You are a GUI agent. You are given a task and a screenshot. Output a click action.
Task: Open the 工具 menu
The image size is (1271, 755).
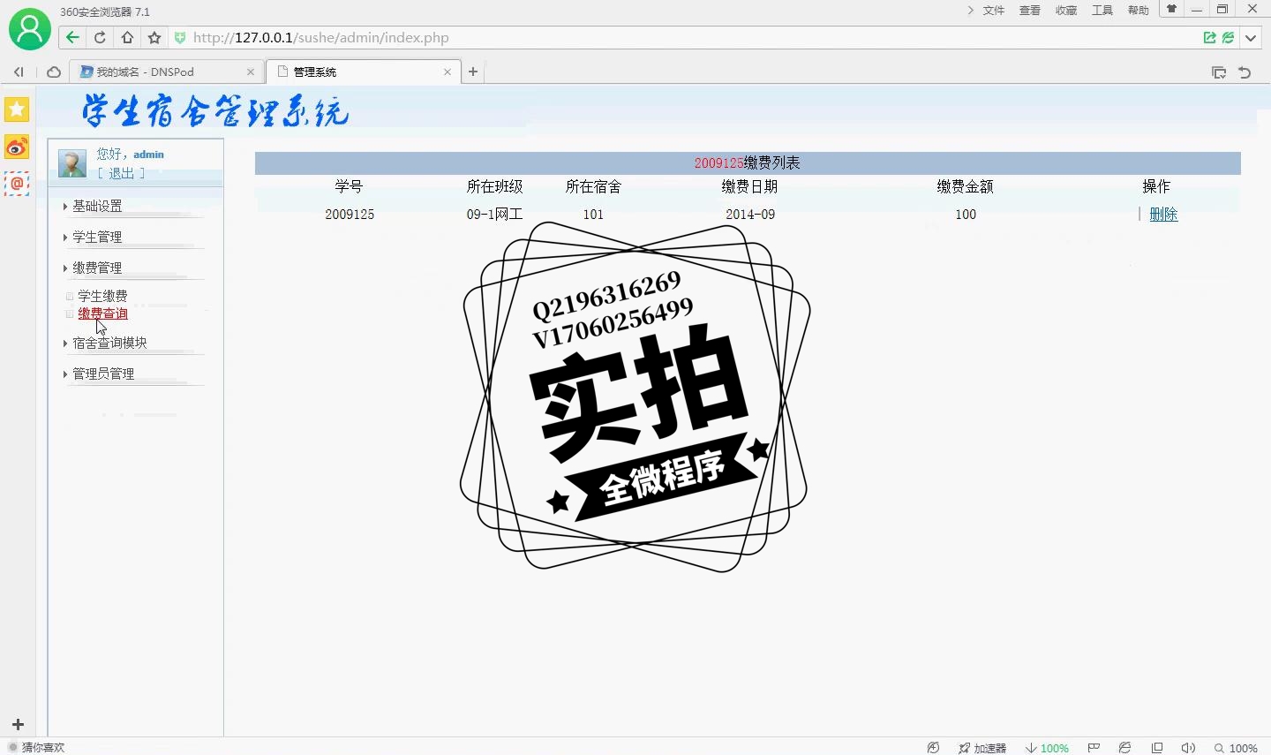(x=1102, y=11)
